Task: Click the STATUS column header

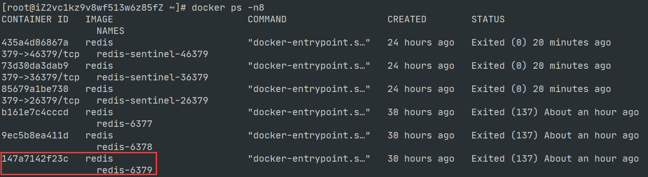Action: coord(488,20)
